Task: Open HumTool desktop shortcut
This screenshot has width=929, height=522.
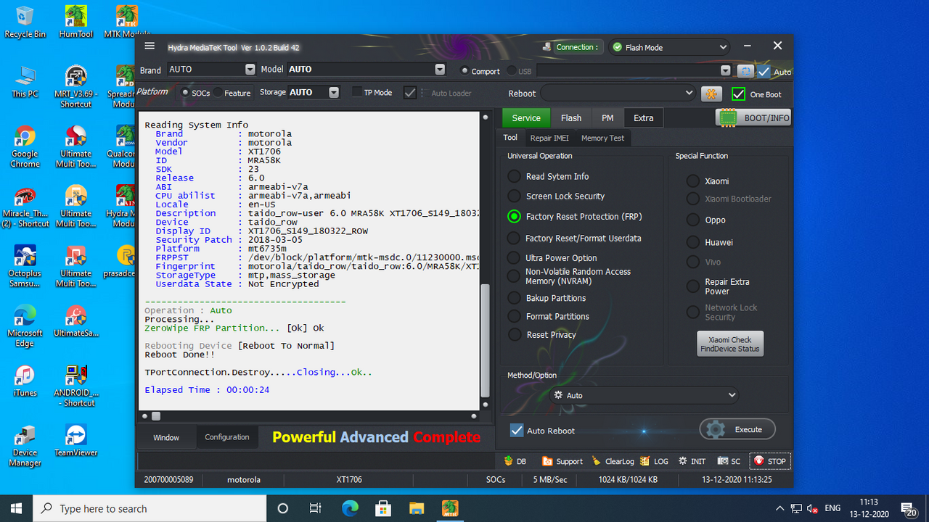Action: pyautogui.click(x=75, y=22)
